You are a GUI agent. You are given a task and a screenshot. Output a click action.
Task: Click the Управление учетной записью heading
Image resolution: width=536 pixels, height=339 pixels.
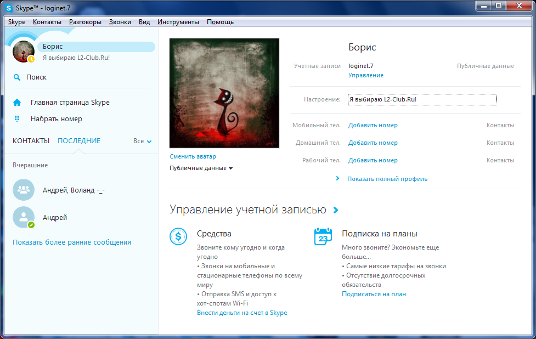248,210
